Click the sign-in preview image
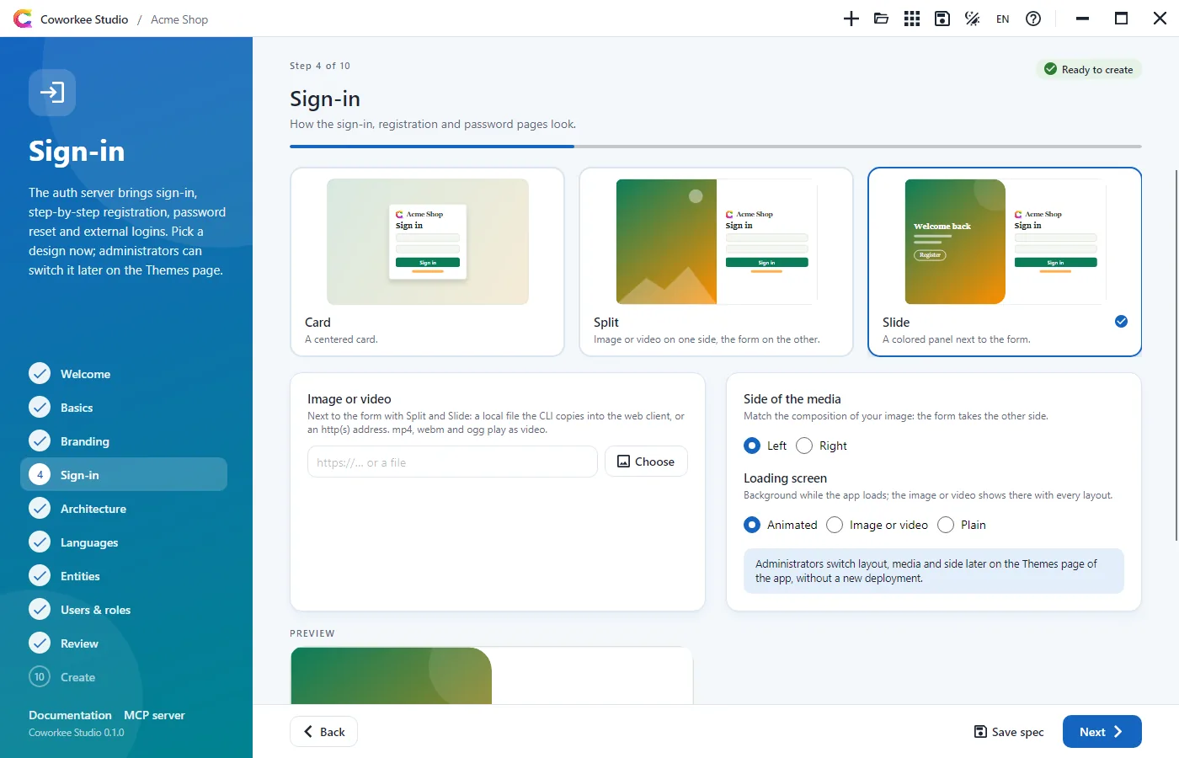This screenshot has height=758, width=1179. point(492,675)
